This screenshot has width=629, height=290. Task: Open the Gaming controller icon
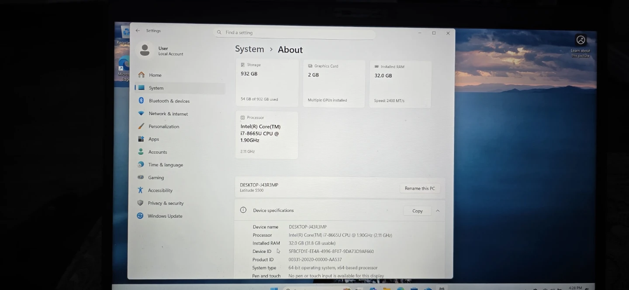pyautogui.click(x=141, y=177)
